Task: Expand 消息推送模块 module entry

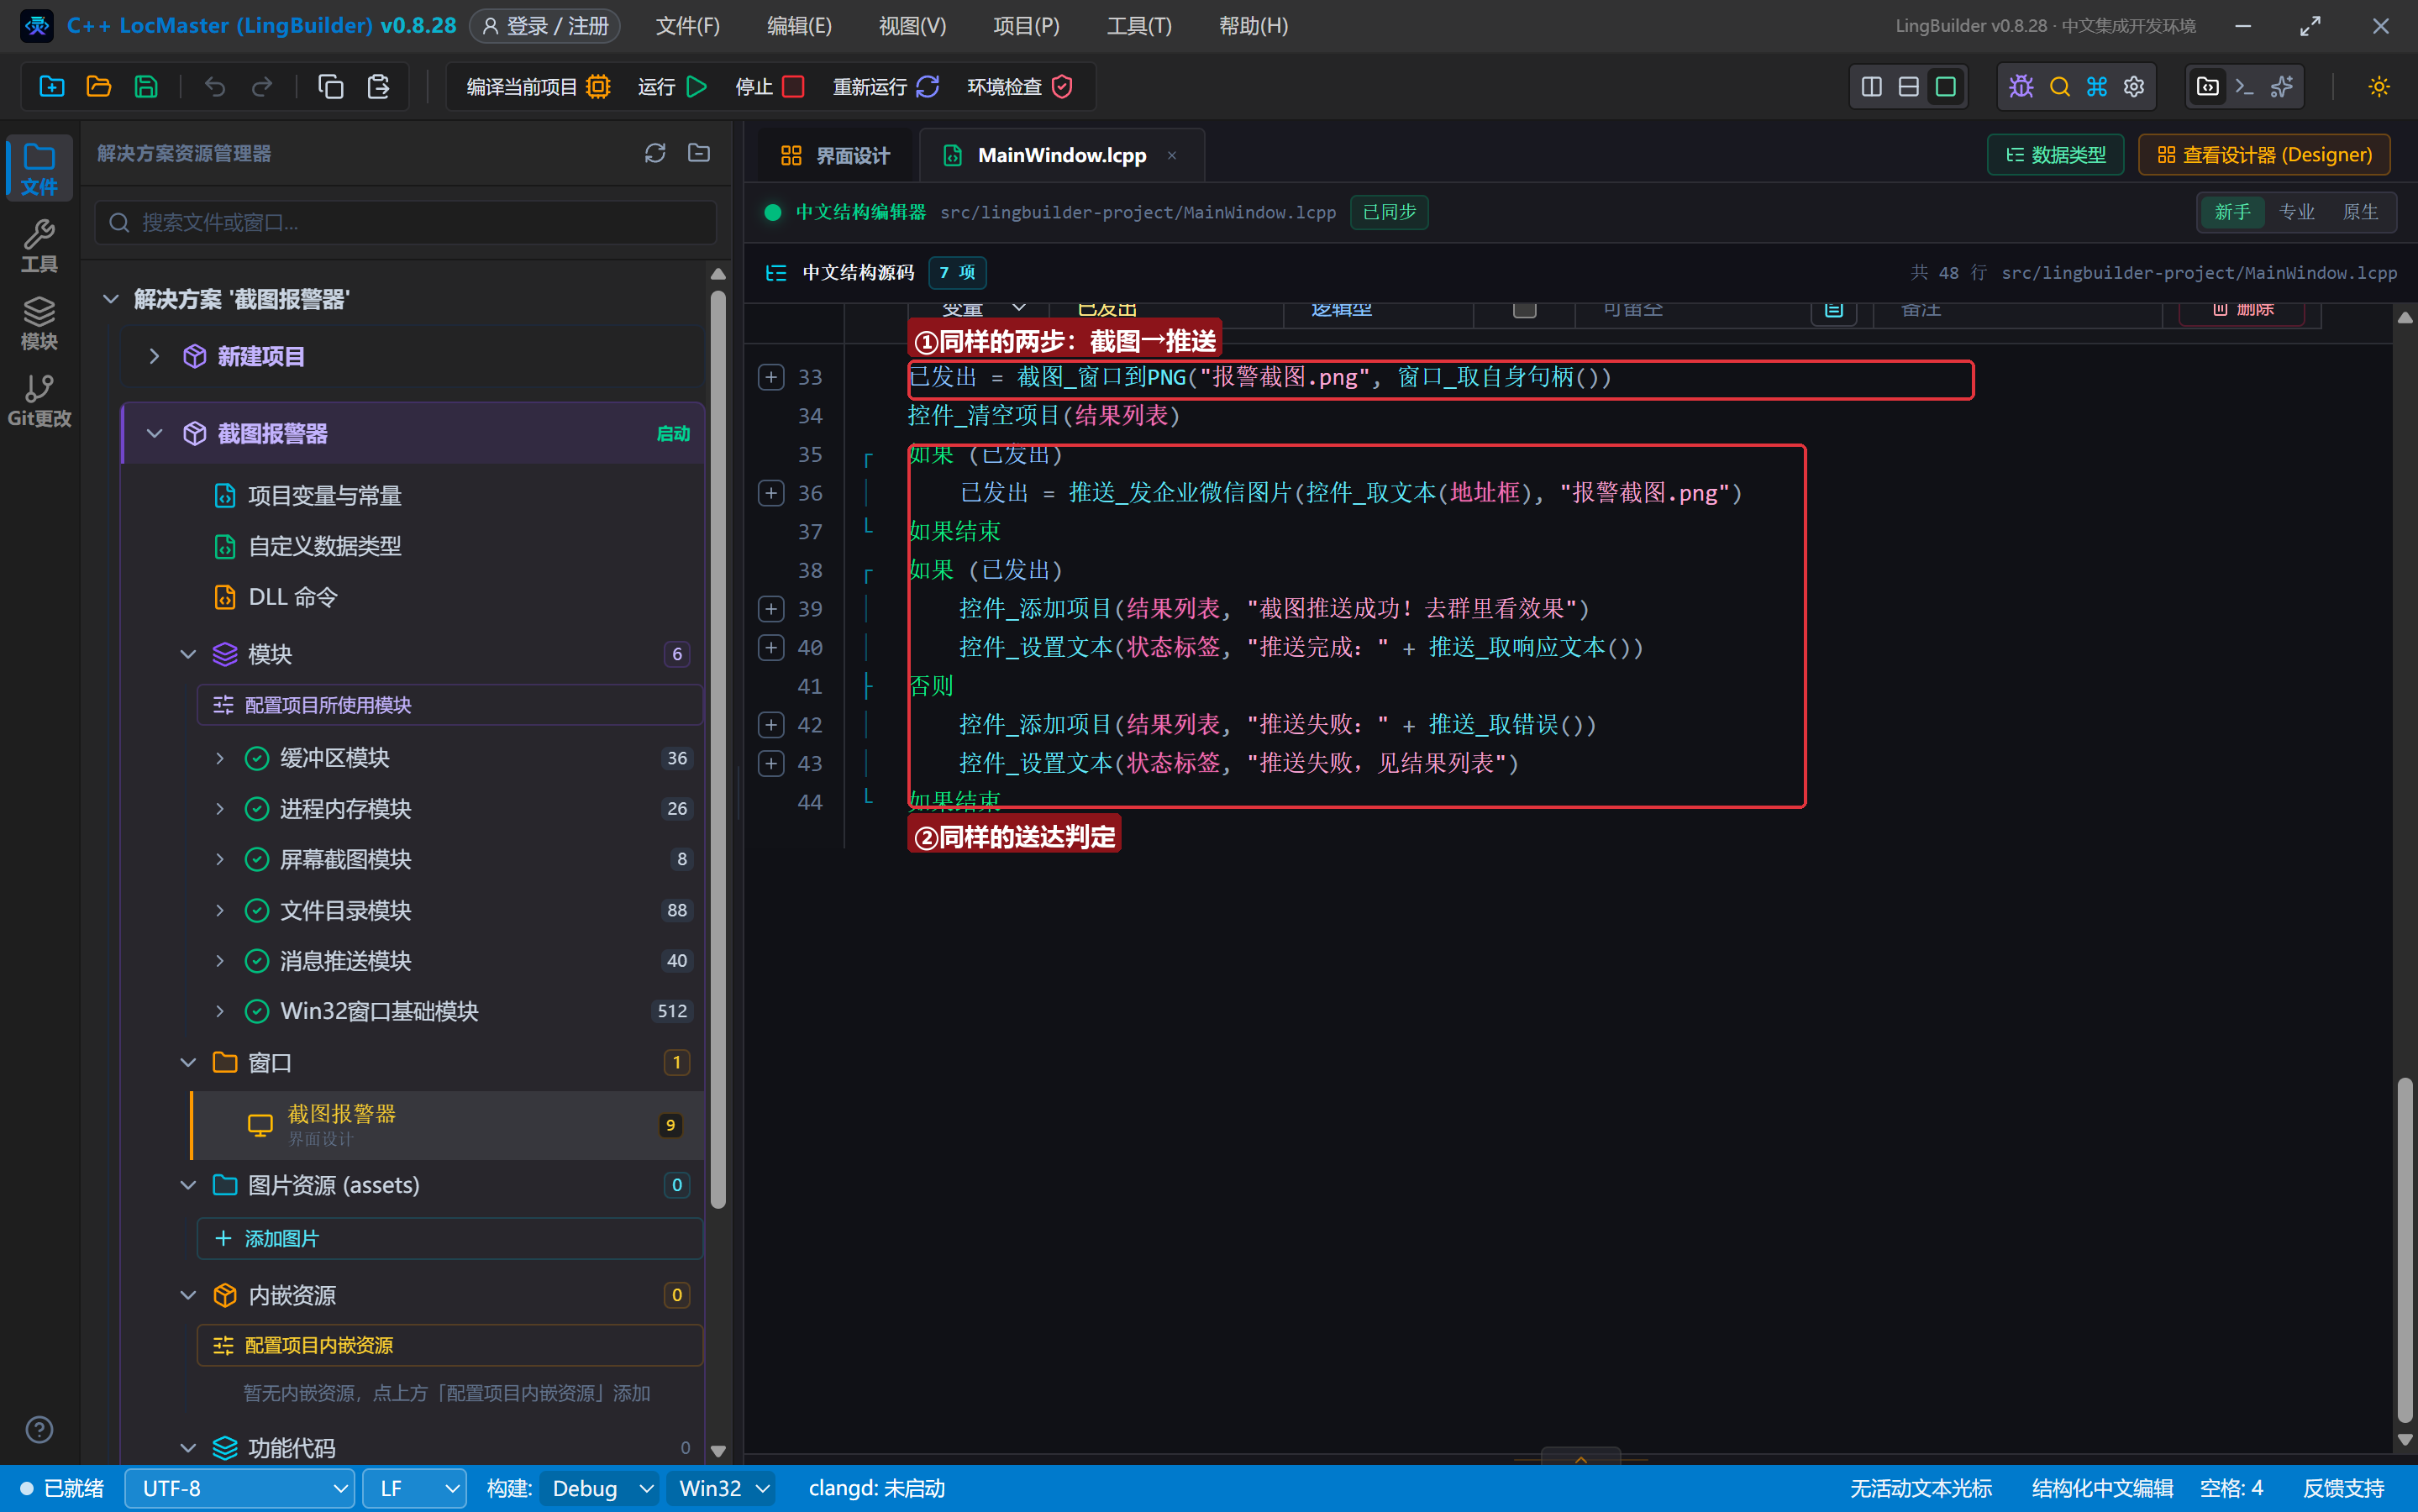Action: [219, 961]
